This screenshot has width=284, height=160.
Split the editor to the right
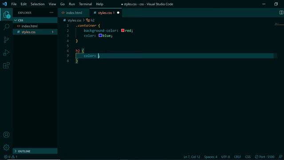pos(281,12)
